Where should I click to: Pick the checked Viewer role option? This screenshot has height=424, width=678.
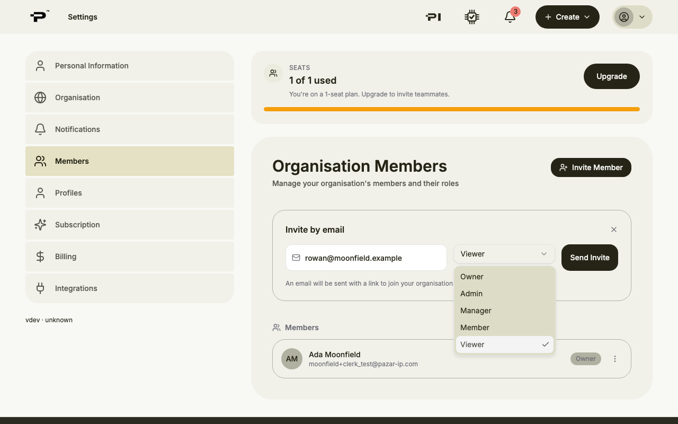(x=504, y=344)
